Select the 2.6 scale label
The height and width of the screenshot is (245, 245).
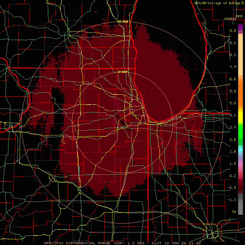233,140
